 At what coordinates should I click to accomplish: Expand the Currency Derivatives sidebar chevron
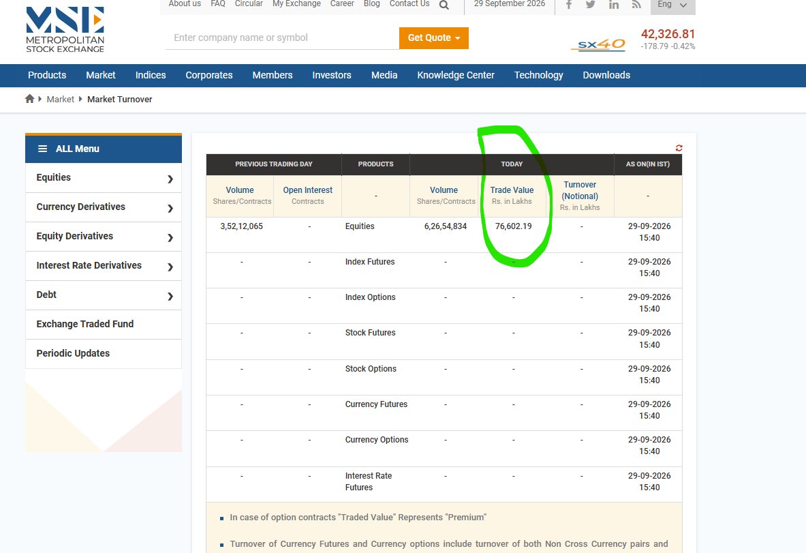[x=170, y=209]
